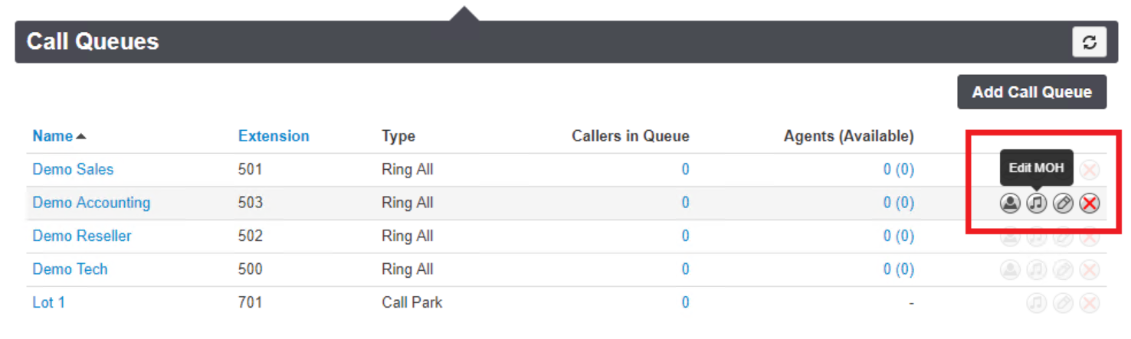Sort queues by Extension column
Screen dimensions: 1131x339
pyautogui.click(x=274, y=136)
